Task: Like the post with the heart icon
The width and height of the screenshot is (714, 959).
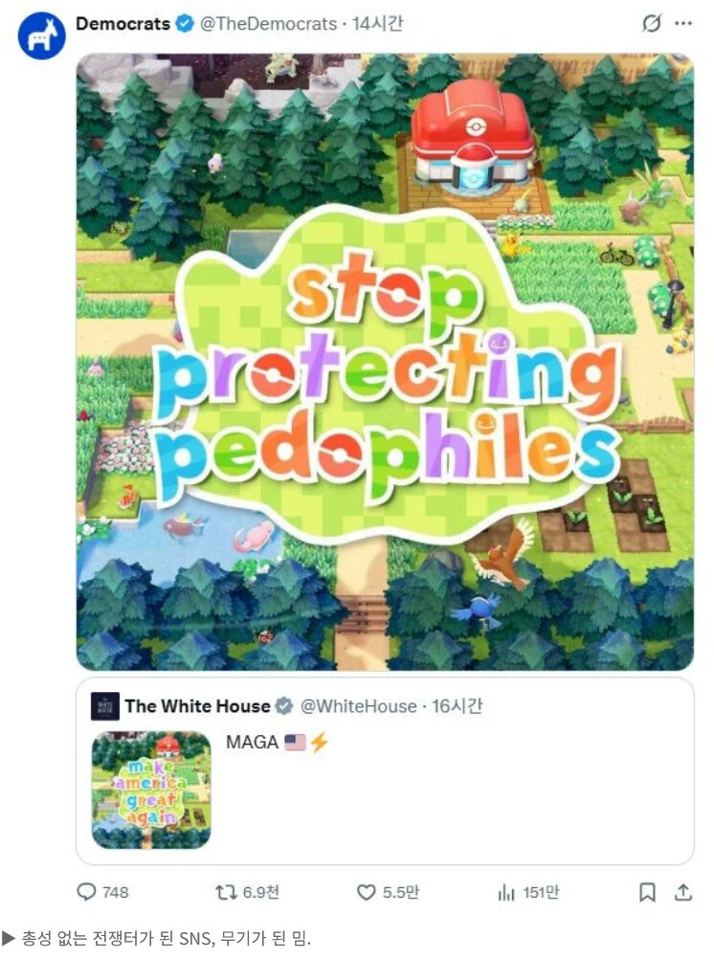Action: pos(366,892)
